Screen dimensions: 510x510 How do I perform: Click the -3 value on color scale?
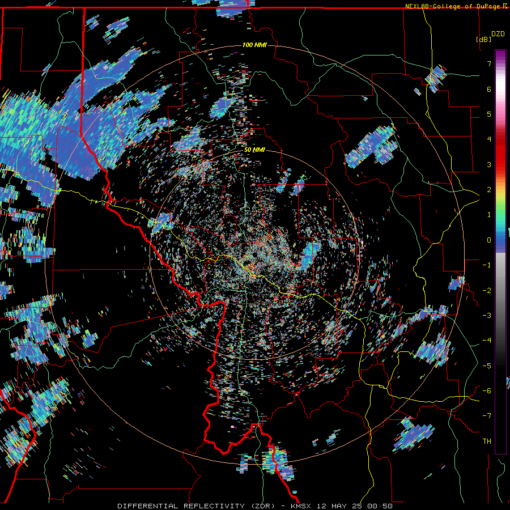[487, 315]
